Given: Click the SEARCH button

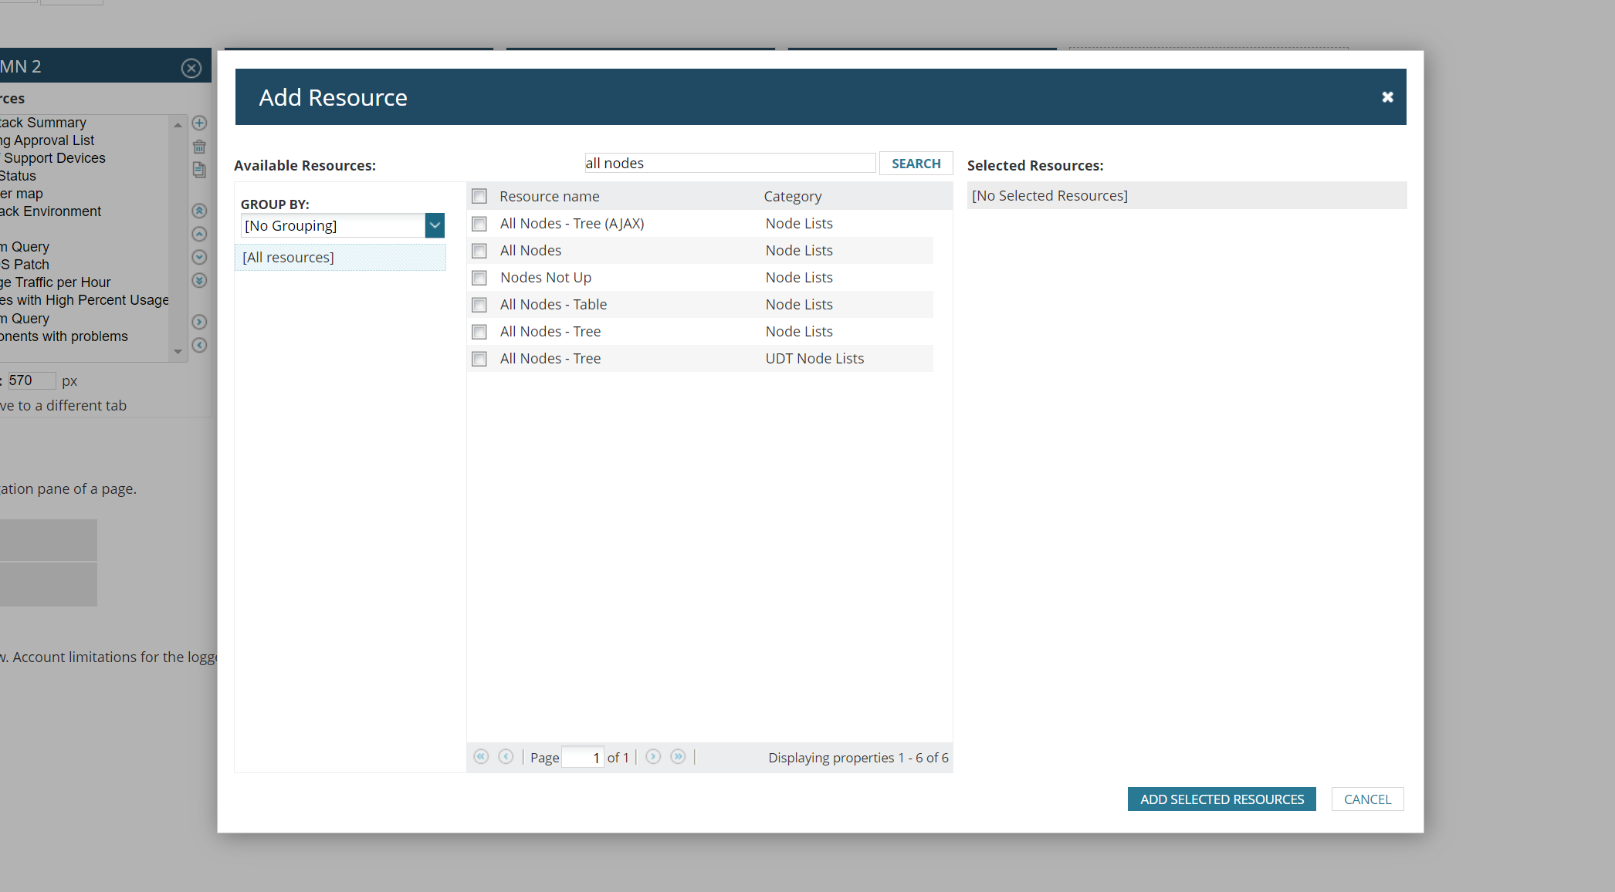Looking at the screenshot, I should 916,164.
